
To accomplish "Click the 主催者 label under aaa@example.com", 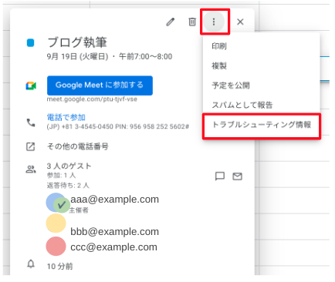I will pos(79,210).
